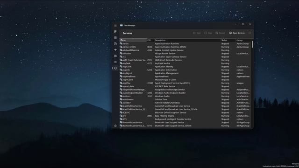Click the Running status of Appinfo

point(225,70)
